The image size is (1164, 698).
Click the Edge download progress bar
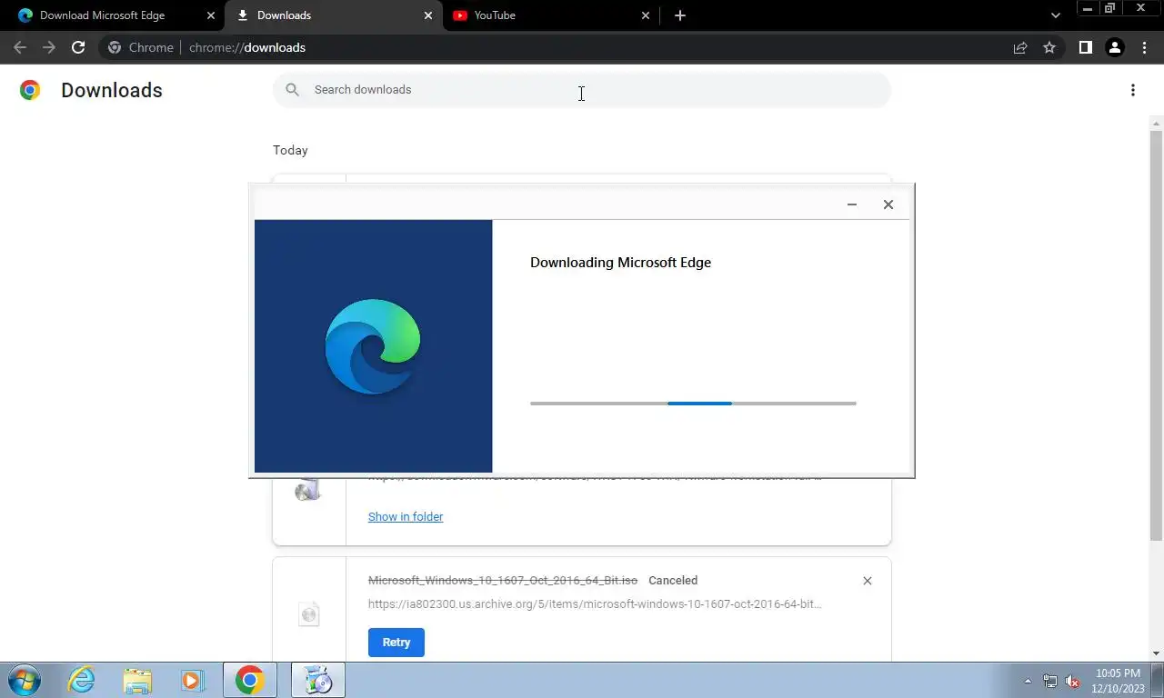(x=693, y=404)
